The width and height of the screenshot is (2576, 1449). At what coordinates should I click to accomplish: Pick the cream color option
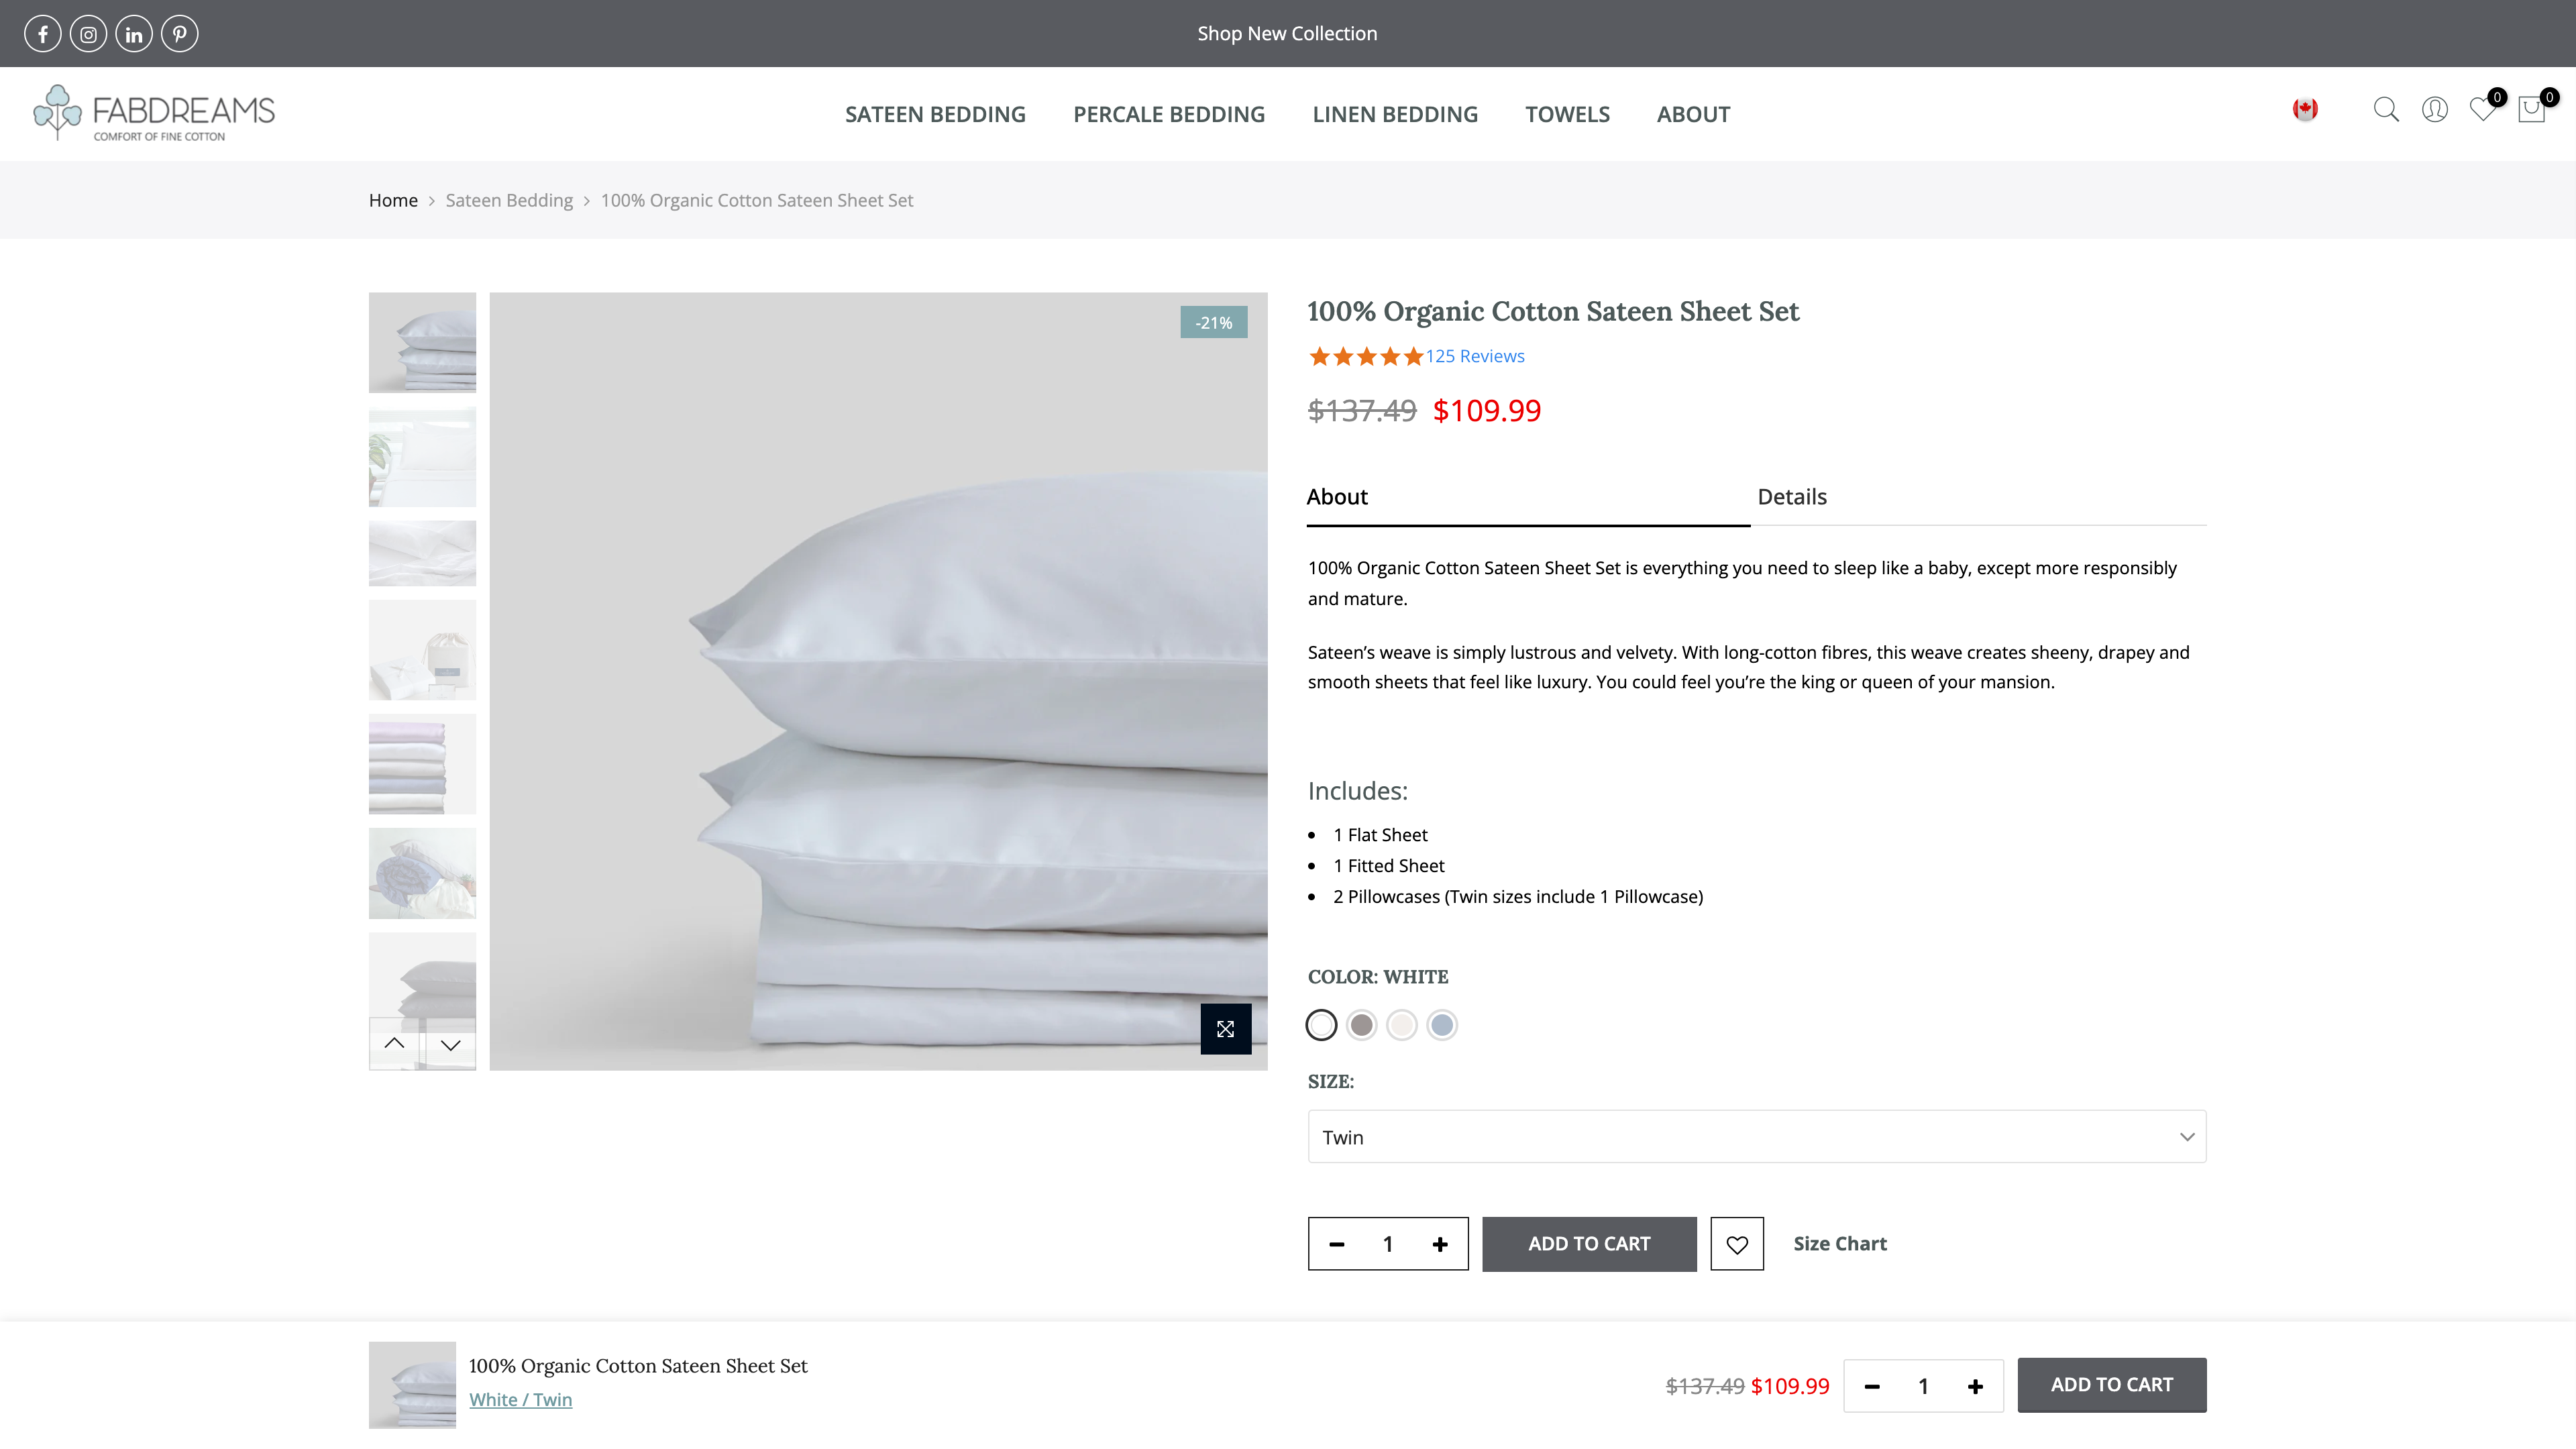click(x=1402, y=1025)
